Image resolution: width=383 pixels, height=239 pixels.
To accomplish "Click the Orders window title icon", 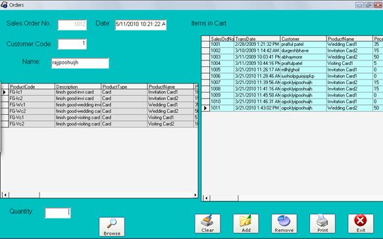I will (x=4, y=5).
